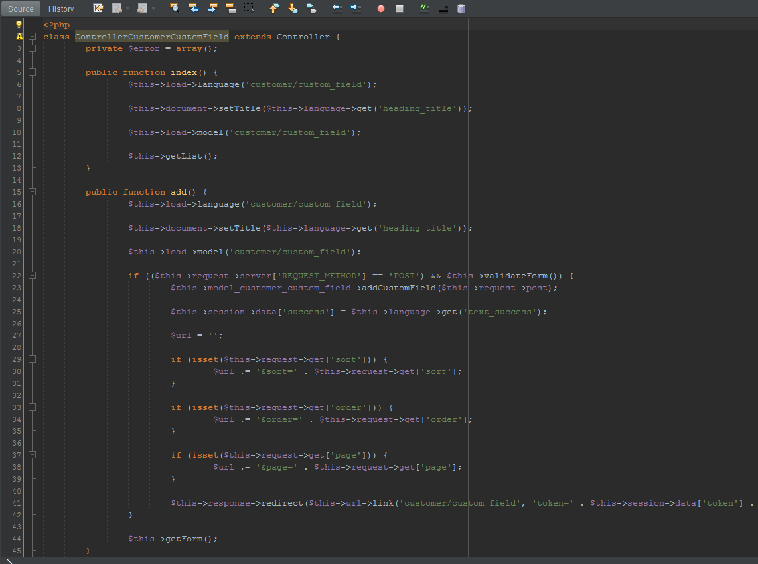758x564 pixels.
Task: Click the Find Selection magnifier icon
Action: [175, 8]
